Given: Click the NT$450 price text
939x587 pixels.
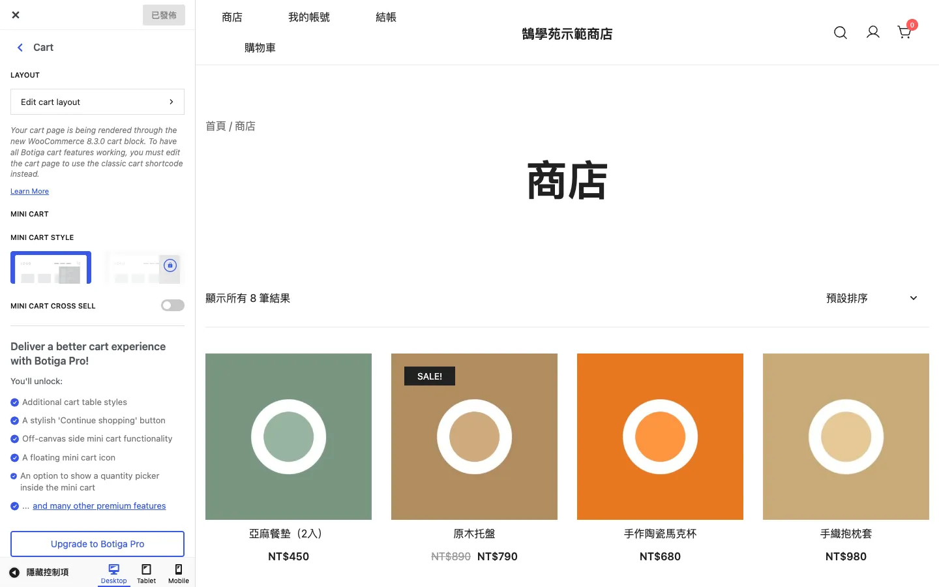Looking at the screenshot, I should (x=288, y=556).
